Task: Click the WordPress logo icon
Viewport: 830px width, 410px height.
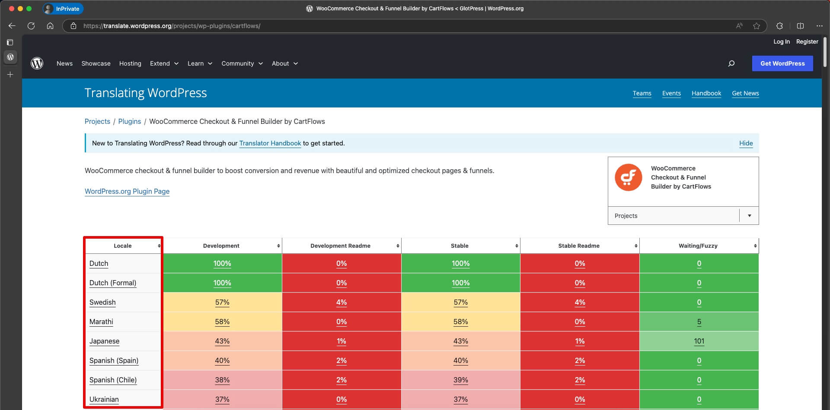Action: (x=37, y=63)
